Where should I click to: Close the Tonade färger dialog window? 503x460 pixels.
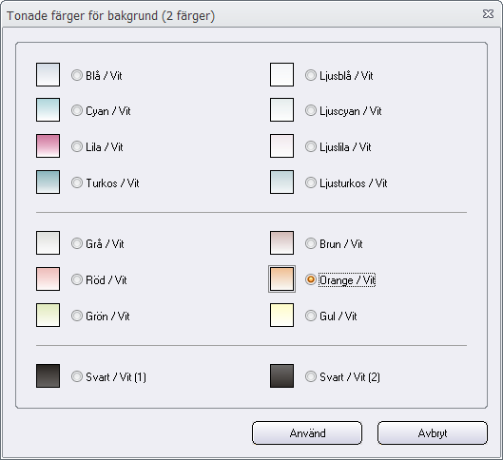click(488, 14)
